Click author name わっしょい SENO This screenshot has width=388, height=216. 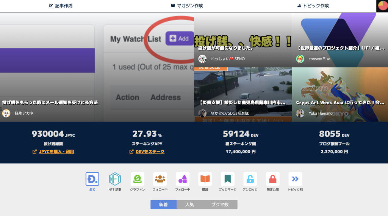pos(228,59)
